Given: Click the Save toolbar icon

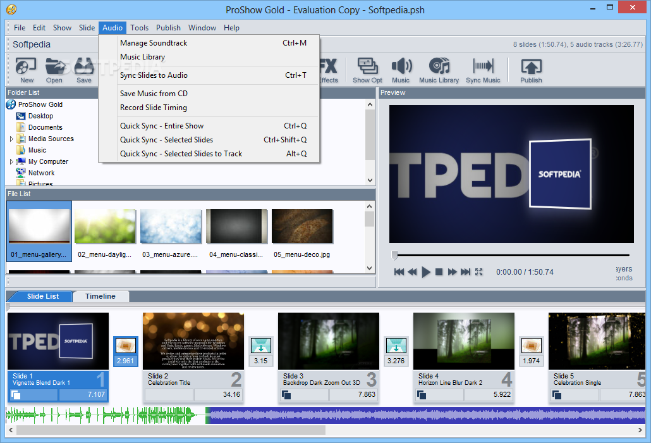Looking at the screenshot, I should [x=84, y=70].
